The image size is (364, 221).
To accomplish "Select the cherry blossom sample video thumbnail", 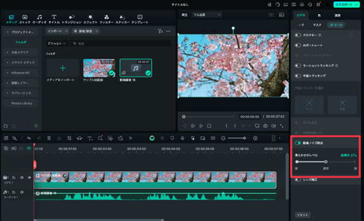I will pos(99,68).
